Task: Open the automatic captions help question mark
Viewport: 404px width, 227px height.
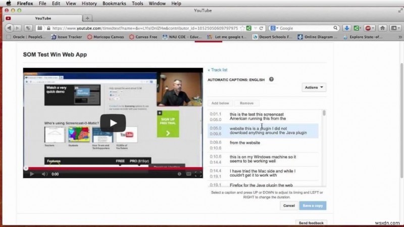Action: click(271, 79)
